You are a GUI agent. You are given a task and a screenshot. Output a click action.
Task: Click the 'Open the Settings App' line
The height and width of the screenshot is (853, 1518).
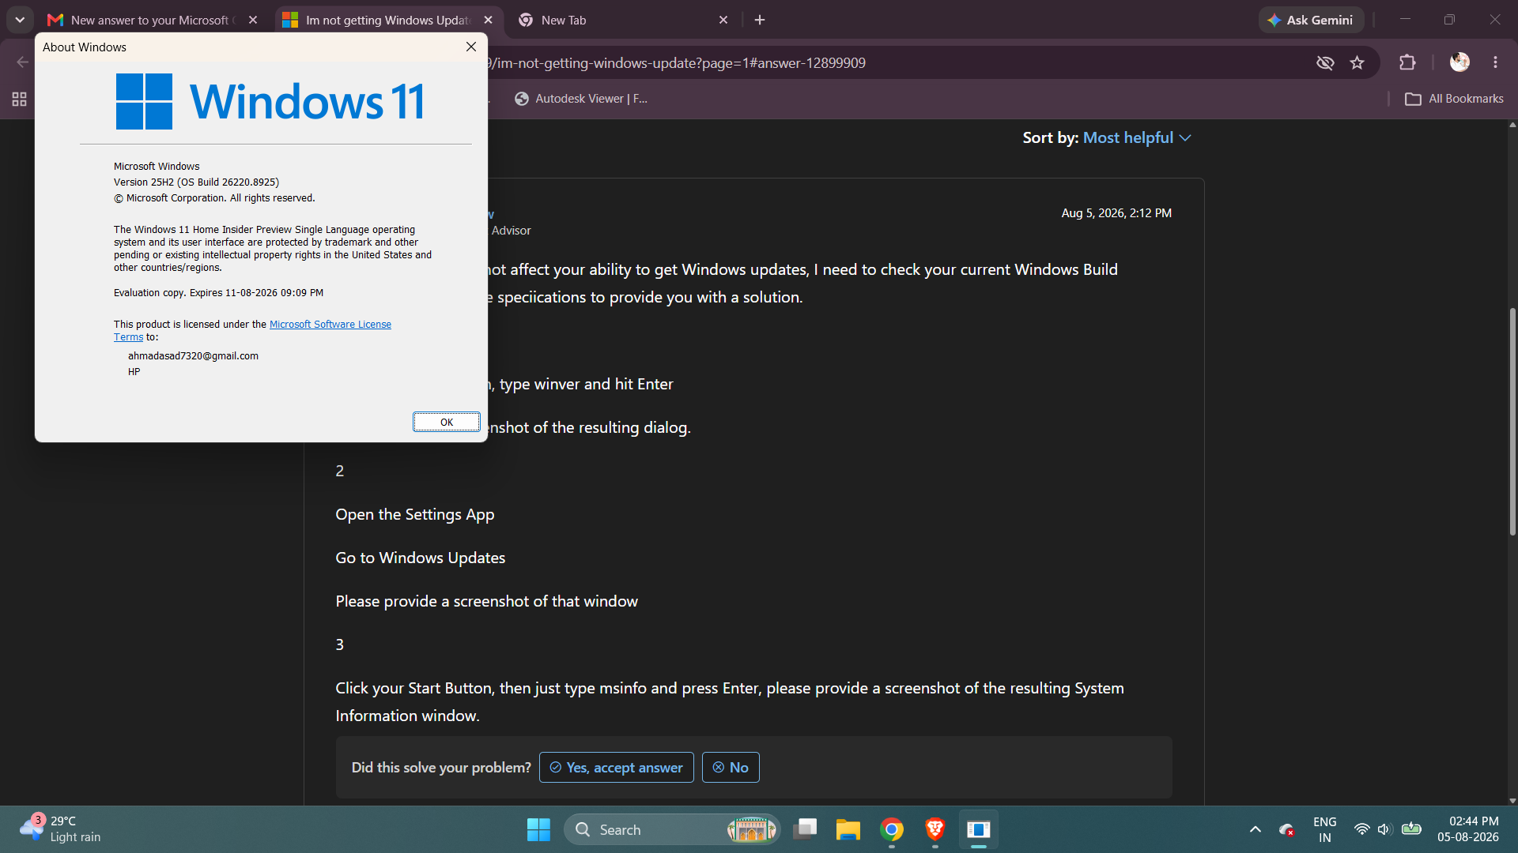coord(415,514)
